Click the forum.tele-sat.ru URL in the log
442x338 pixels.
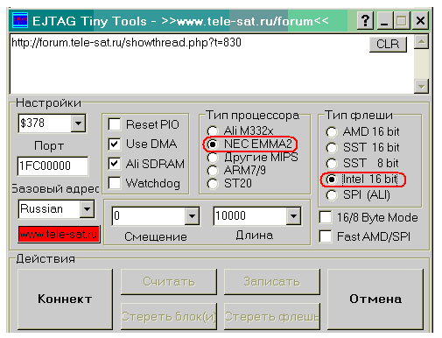coord(126,43)
